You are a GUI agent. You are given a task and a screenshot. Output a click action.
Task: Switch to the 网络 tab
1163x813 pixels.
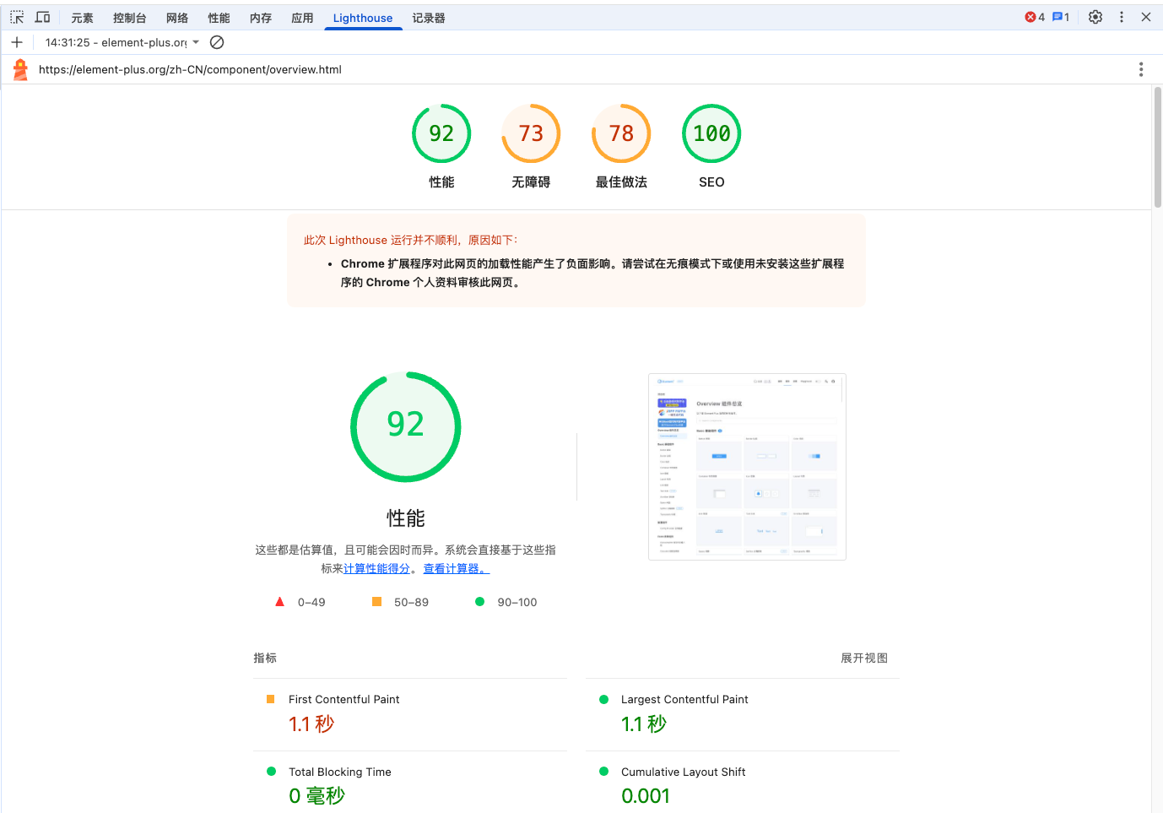click(177, 18)
